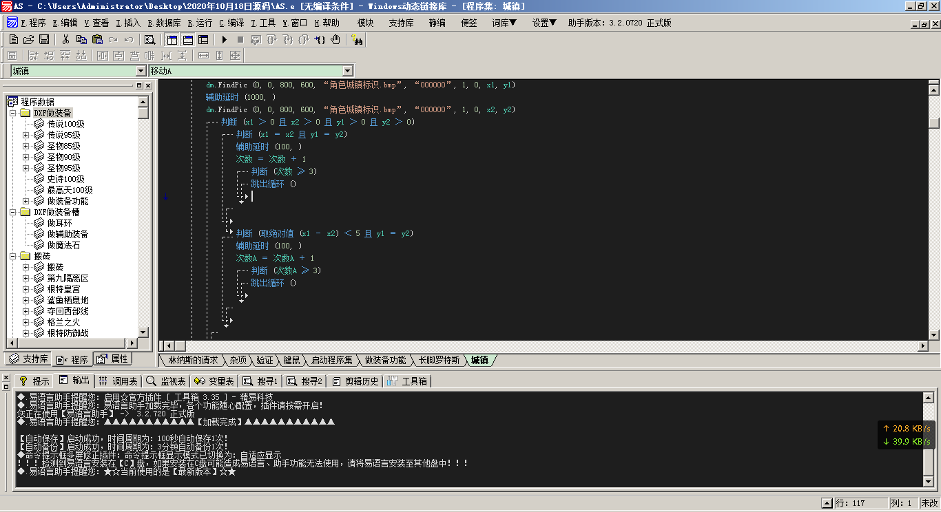This screenshot has width=941, height=512.
Task: Click the Yi language logo icon in menu bar
Action: (12, 23)
